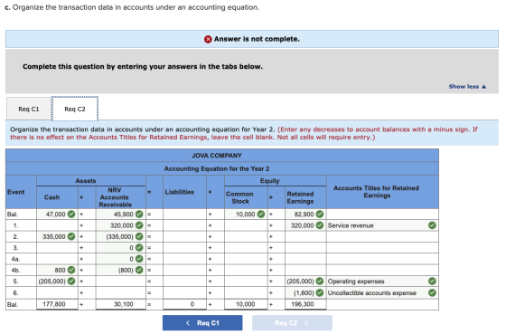506x334 pixels.
Task: Click the disabled Req C2 next button
Action: [x=292, y=322]
